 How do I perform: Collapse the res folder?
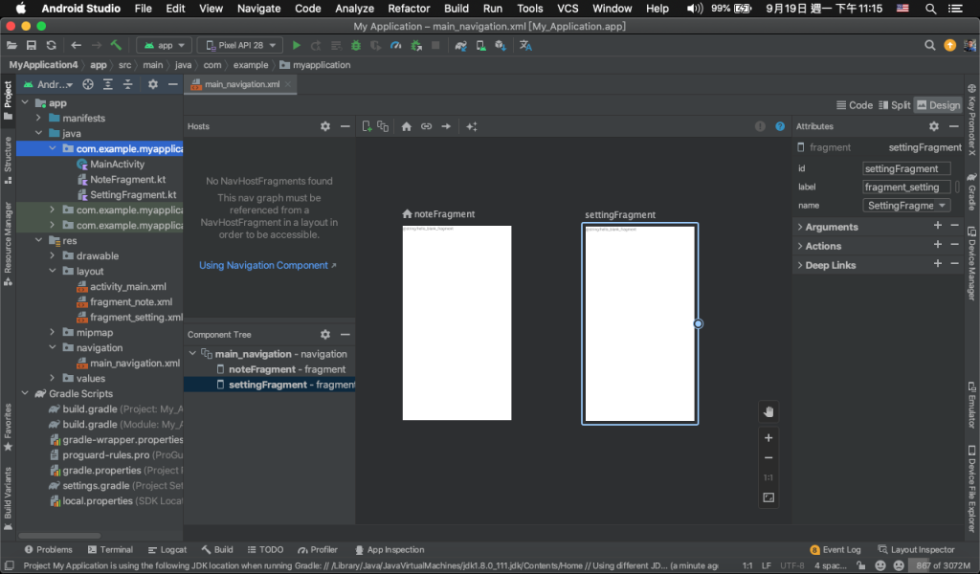[x=38, y=240]
